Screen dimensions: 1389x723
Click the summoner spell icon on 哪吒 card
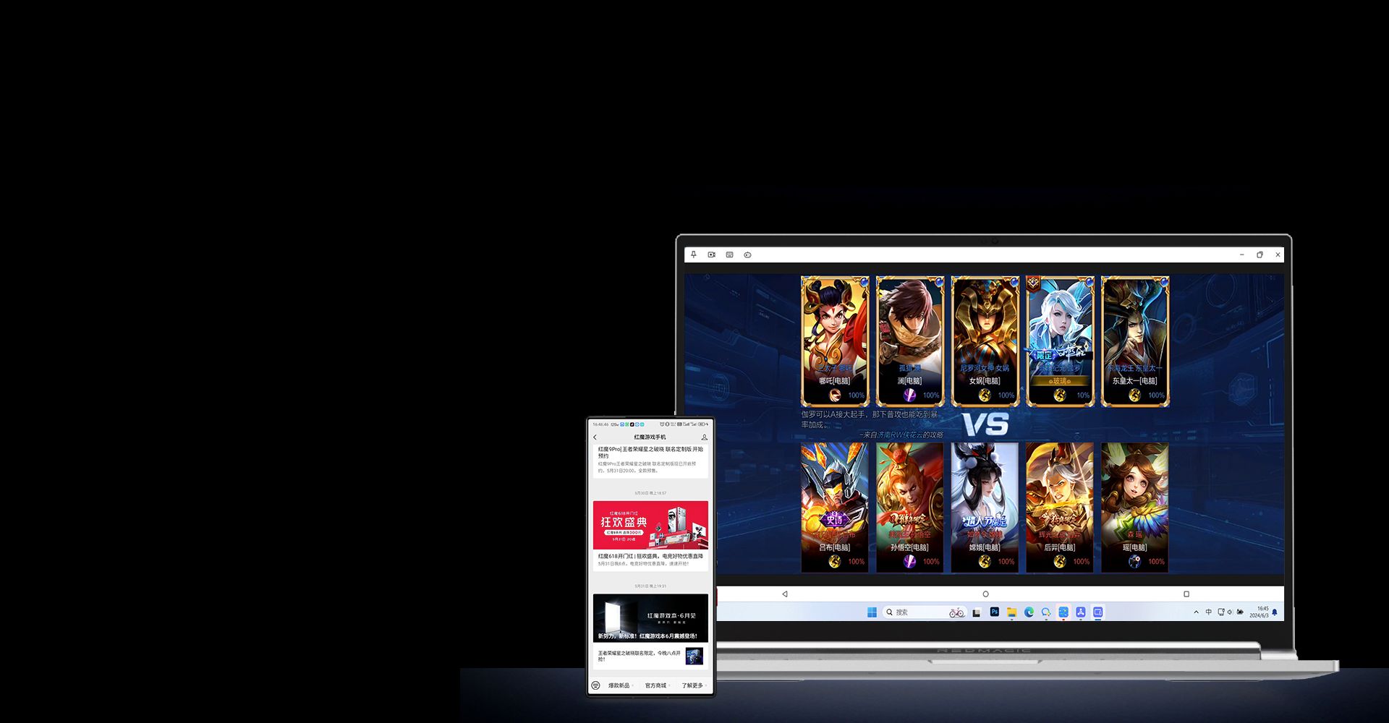pyautogui.click(x=835, y=395)
